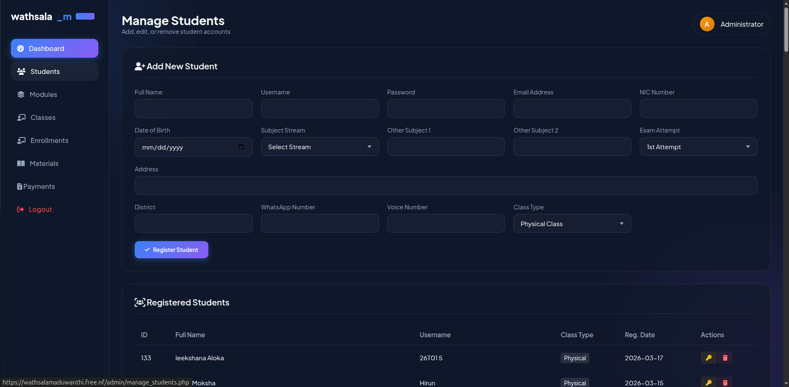Image resolution: width=789 pixels, height=387 pixels.
Task: Open the Materials section
Action: (x=54, y=163)
